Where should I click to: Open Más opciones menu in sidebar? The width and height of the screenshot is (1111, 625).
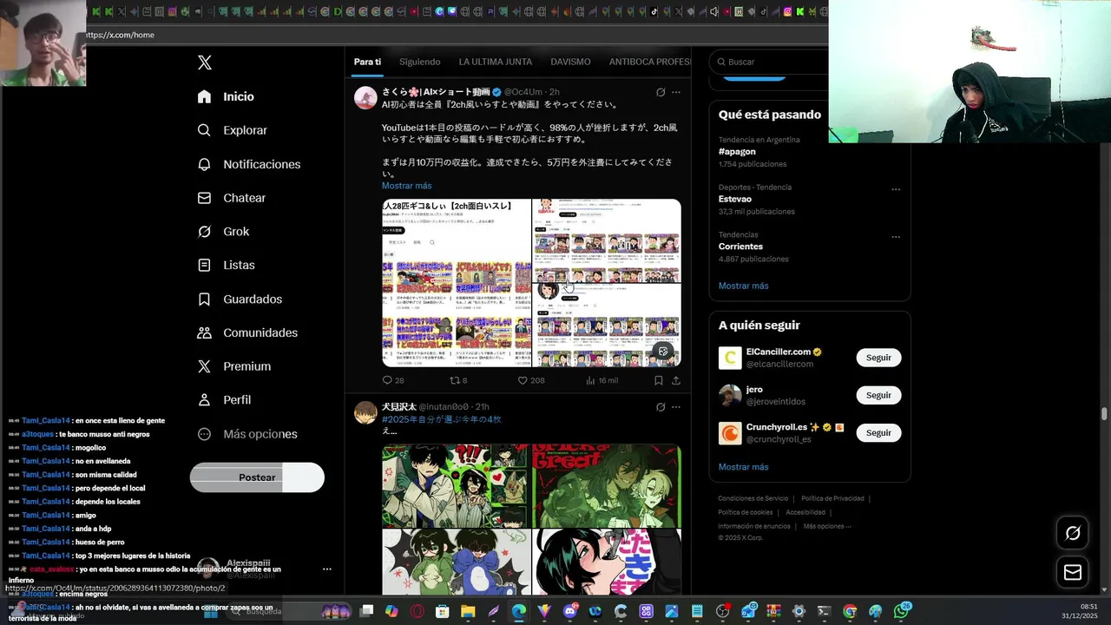[x=247, y=434]
